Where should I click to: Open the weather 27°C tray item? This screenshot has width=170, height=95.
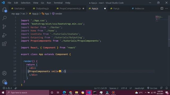[x=139, y=93]
